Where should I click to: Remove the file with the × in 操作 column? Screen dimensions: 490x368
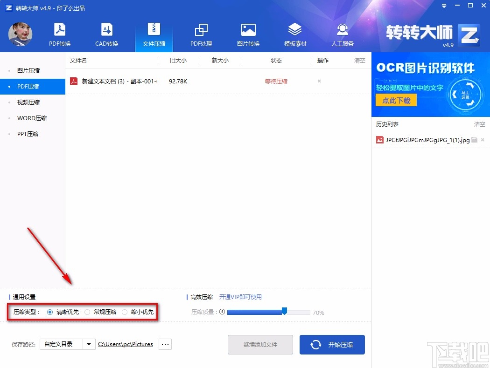coord(319,81)
